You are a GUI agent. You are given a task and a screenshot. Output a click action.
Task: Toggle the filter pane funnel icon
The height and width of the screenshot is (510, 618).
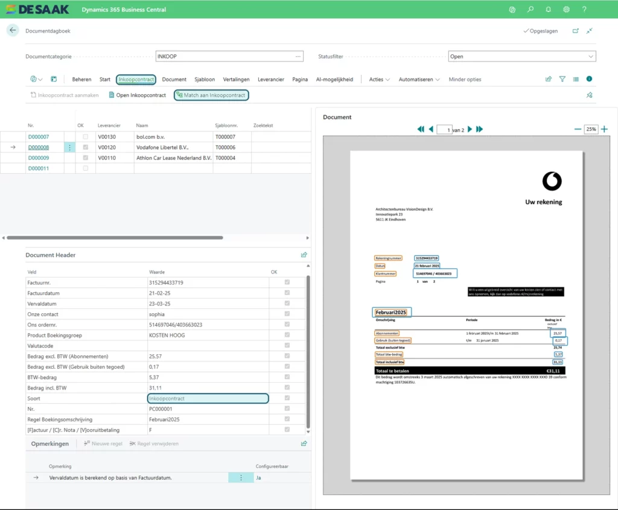pyautogui.click(x=562, y=79)
